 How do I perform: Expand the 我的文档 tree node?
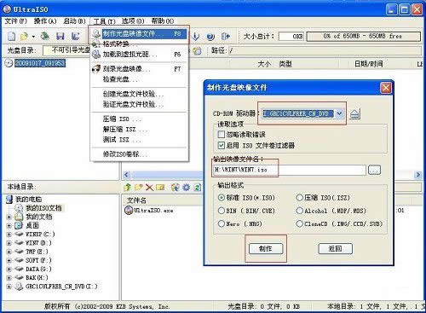pos(9,217)
